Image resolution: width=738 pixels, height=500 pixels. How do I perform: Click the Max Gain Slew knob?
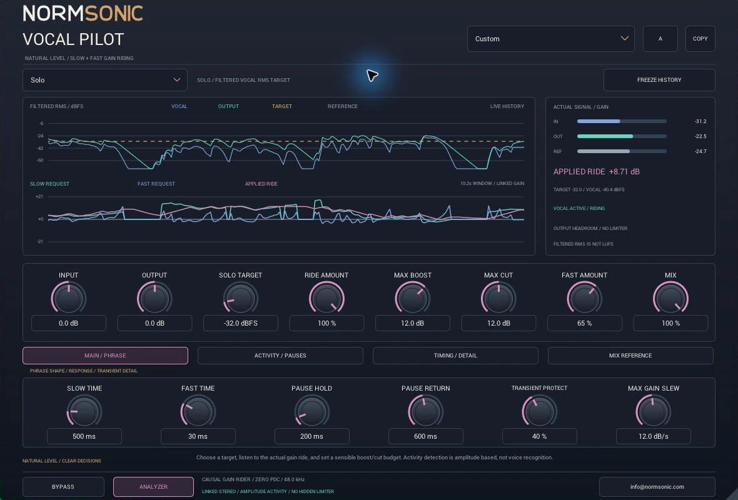pyautogui.click(x=654, y=411)
